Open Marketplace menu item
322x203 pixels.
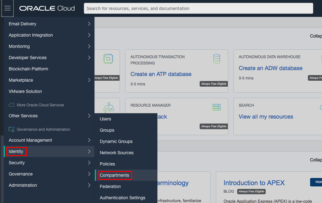(x=49, y=80)
